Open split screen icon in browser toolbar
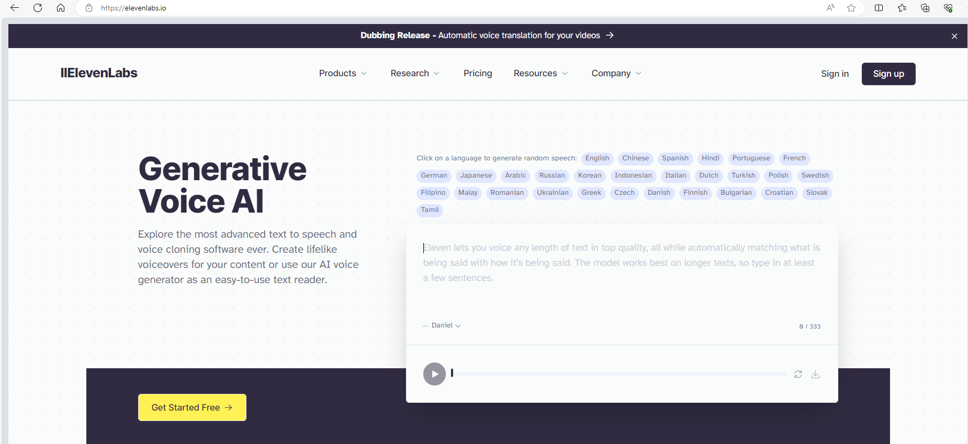968x444 pixels. [x=879, y=8]
